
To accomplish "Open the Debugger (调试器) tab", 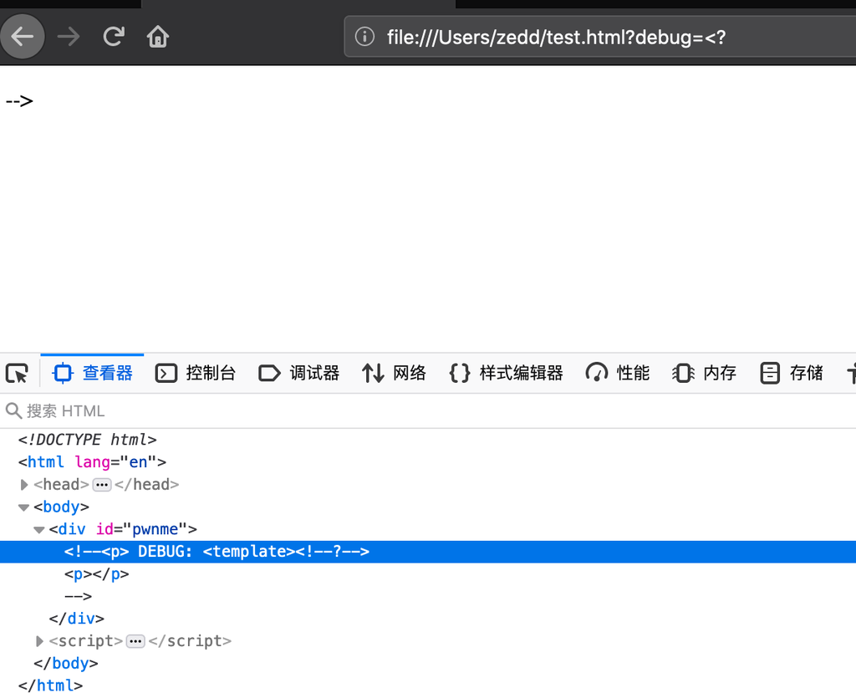I will (299, 373).
